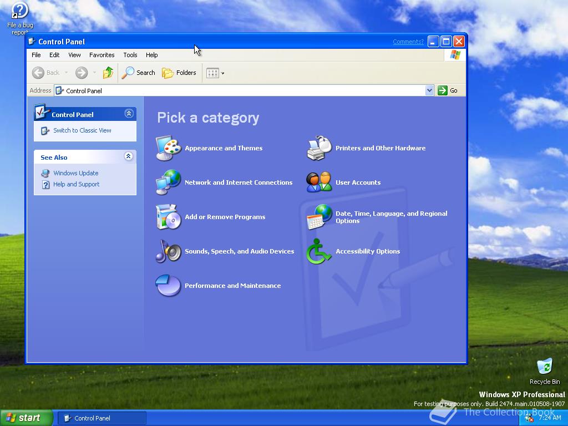
Task: Open the Edit menu
Action: 54,55
